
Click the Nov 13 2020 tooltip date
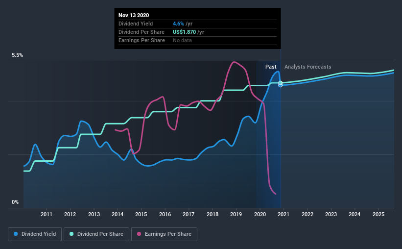134,15
